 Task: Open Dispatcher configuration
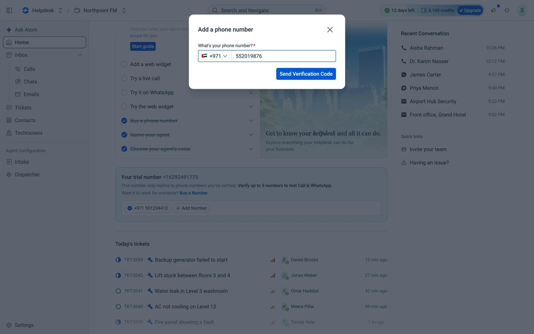pyautogui.click(x=27, y=174)
